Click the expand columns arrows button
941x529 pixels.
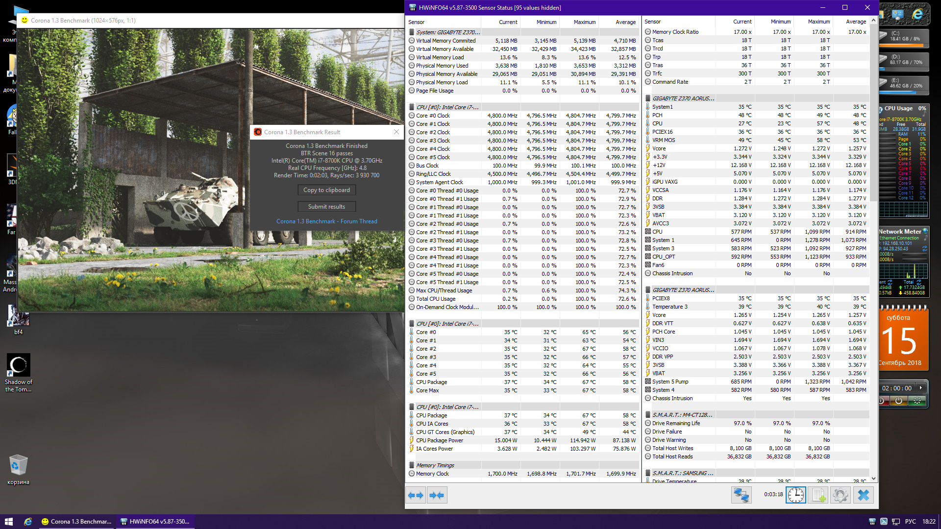(x=416, y=495)
